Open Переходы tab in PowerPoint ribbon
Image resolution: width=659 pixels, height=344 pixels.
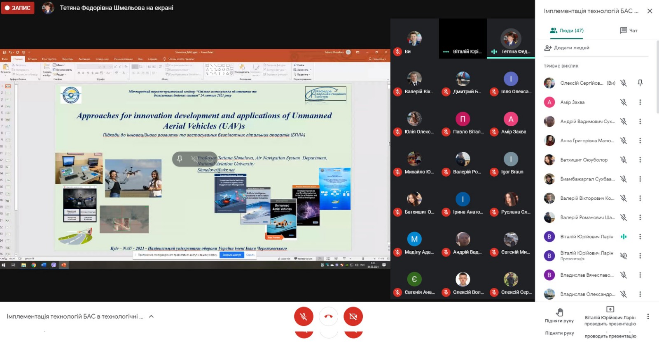(x=68, y=59)
